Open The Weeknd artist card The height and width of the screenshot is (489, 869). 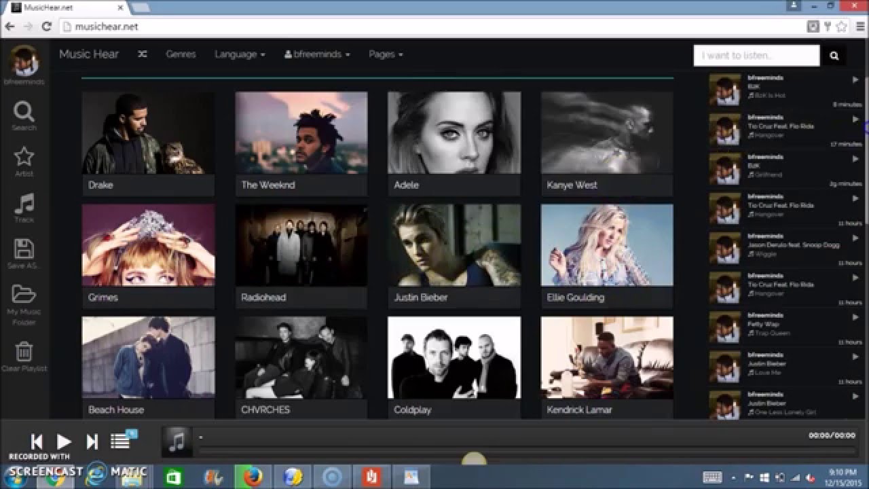[x=301, y=144]
